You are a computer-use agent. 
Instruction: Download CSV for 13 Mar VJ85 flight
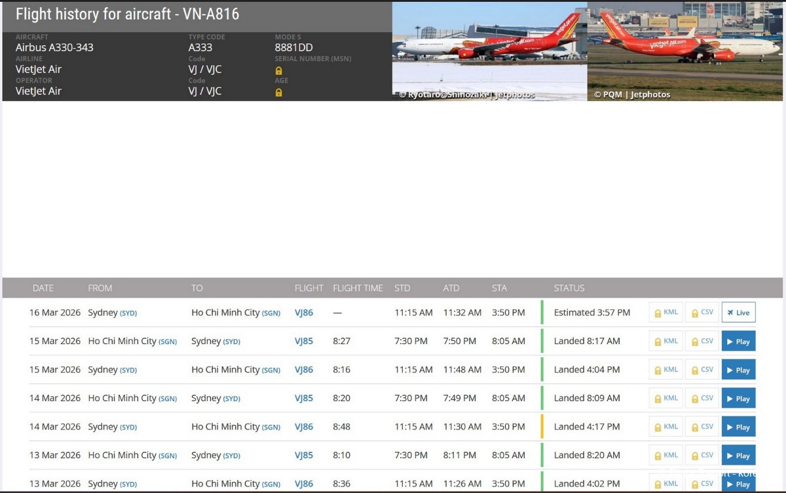(702, 456)
